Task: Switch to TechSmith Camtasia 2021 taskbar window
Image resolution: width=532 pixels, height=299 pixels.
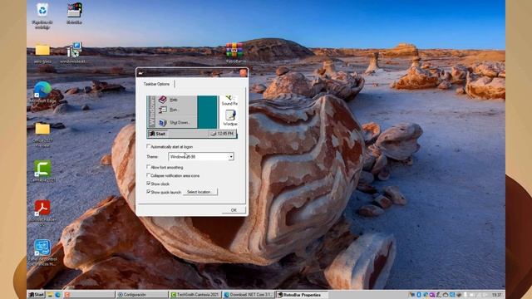Action: pyautogui.click(x=195, y=295)
